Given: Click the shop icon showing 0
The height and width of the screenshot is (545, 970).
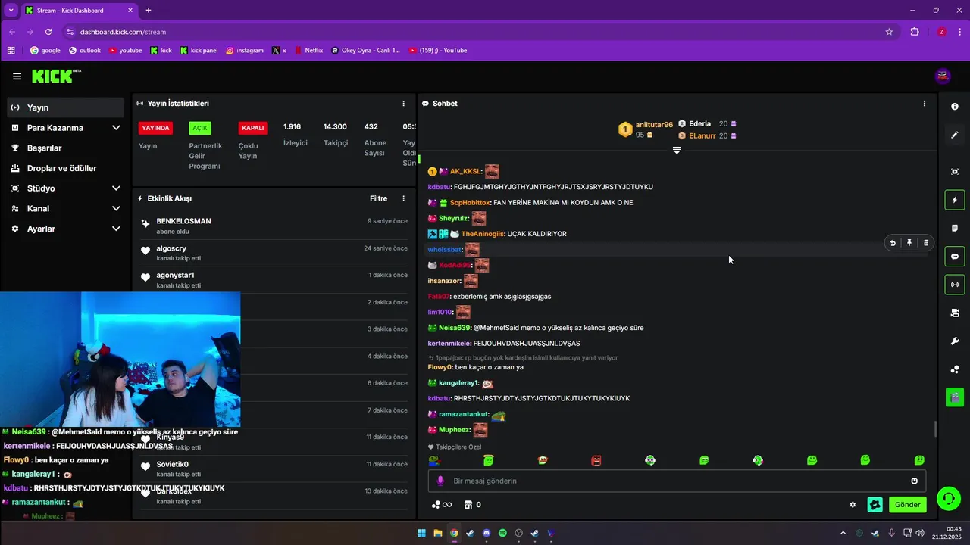Looking at the screenshot, I should click(472, 505).
